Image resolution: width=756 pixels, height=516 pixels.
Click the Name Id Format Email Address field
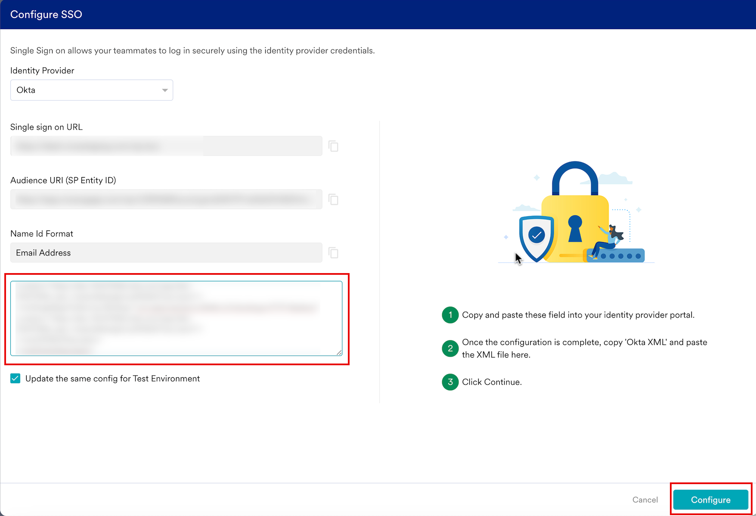click(x=166, y=253)
